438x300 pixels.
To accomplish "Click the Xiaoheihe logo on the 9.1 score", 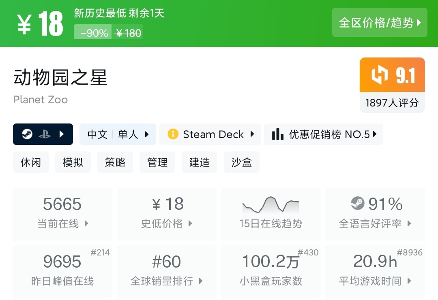I will point(380,75).
